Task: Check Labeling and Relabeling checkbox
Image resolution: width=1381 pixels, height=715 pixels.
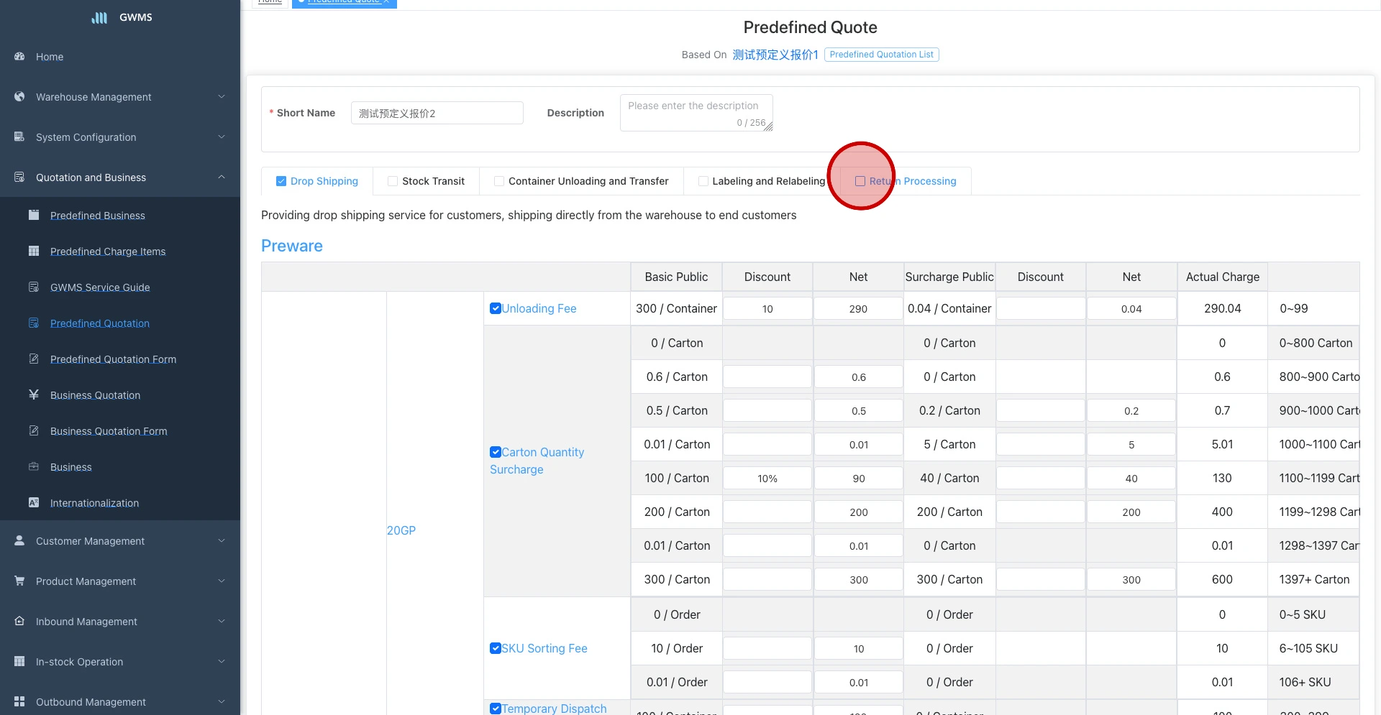Action: click(x=703, y=181)
